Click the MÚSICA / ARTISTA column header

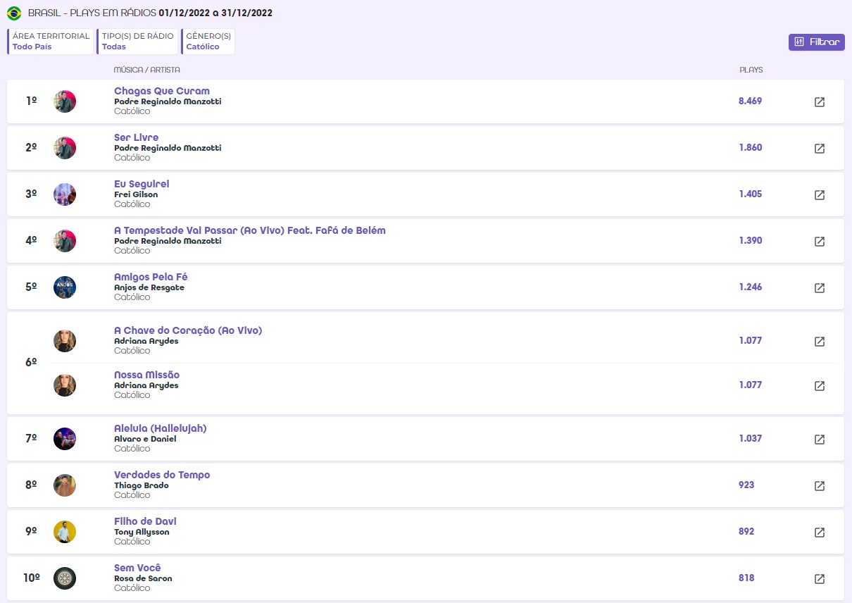146,70
